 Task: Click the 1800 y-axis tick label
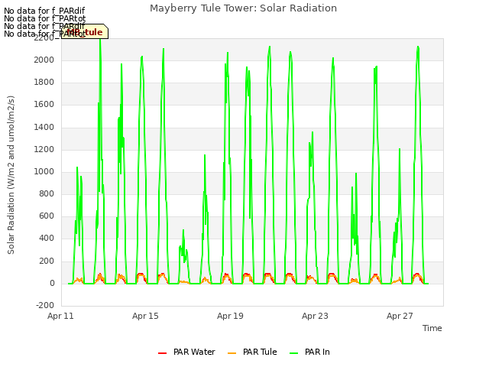click(44, 82)
